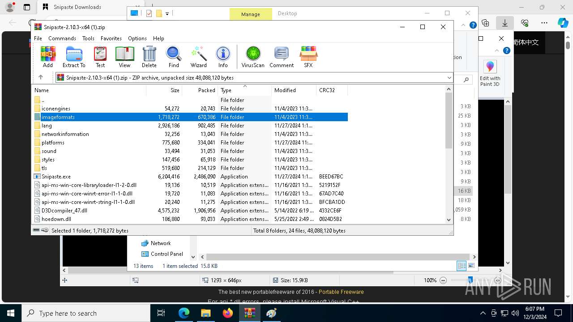Click the WinRAR file list scroll up arrow
Image resolution: width=573 pixels, height=322 pixels.
tap(449, 89)
